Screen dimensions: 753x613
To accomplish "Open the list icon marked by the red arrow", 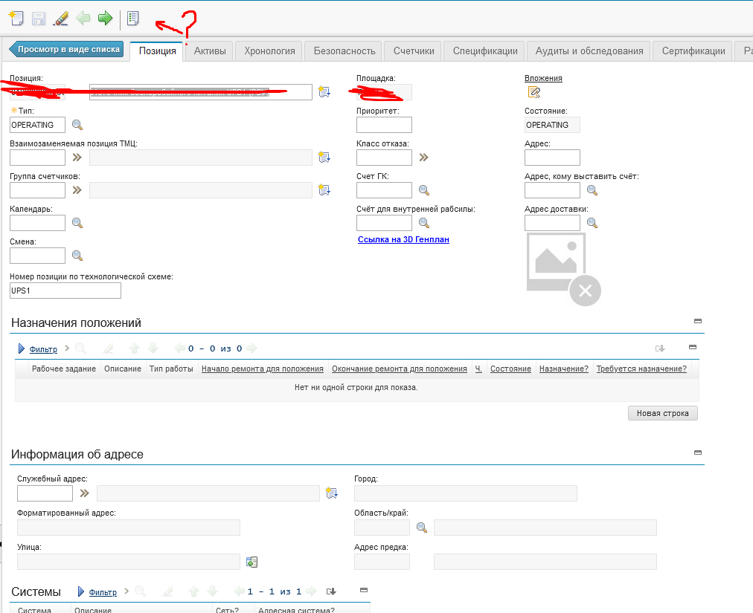I will coord(132,18).
